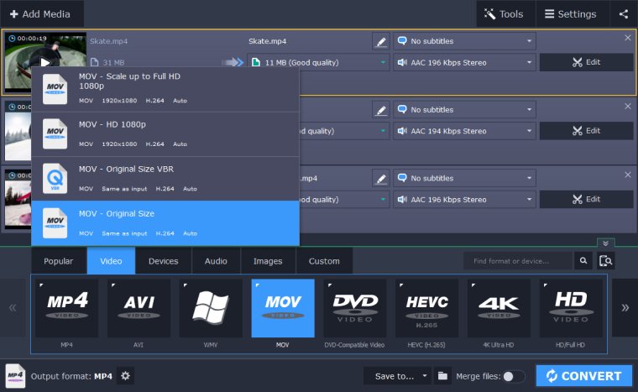Switch to the Devices tab
The image size is (638, 392).
[x=163, y=261]
